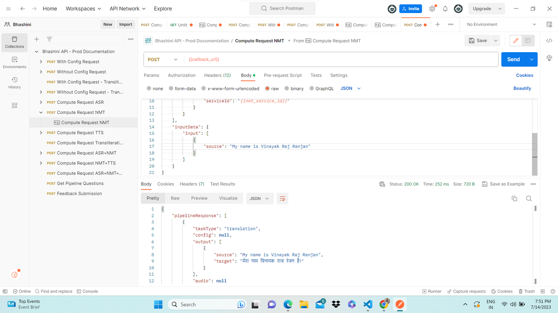Open the No Environment selector
This screenshot has height=313, width=558.
point(501,25)
